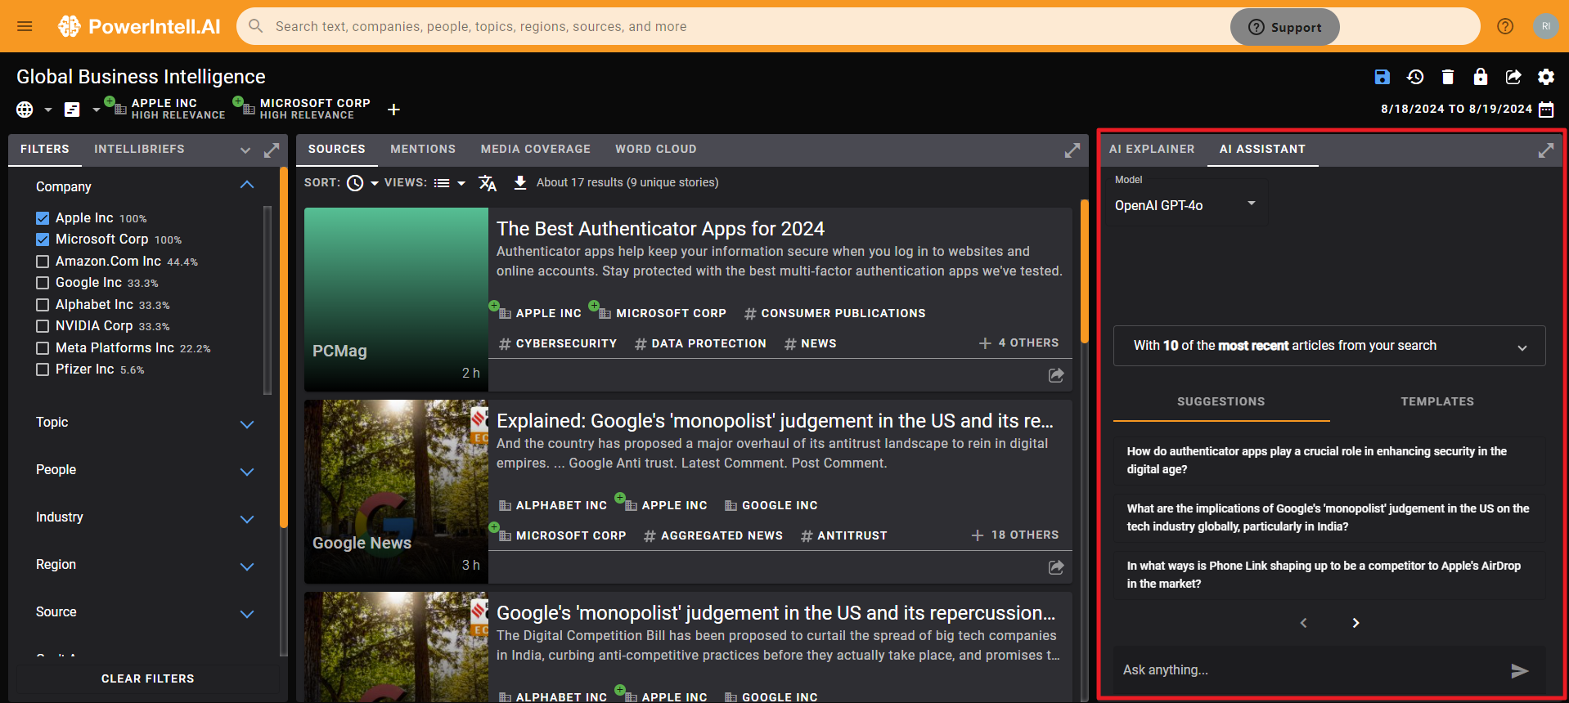Save the dashboard with the floppy icon
The width and height of the screenshot is (1569, 703).
pos(1382,77)
